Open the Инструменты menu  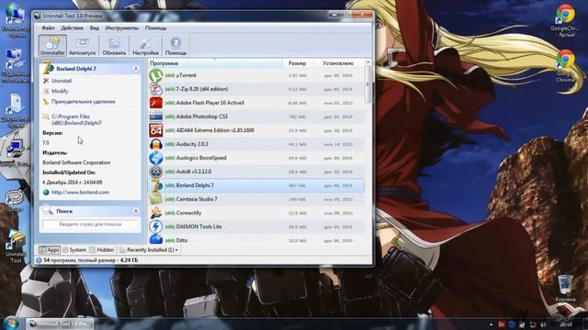tap(122, 28)
